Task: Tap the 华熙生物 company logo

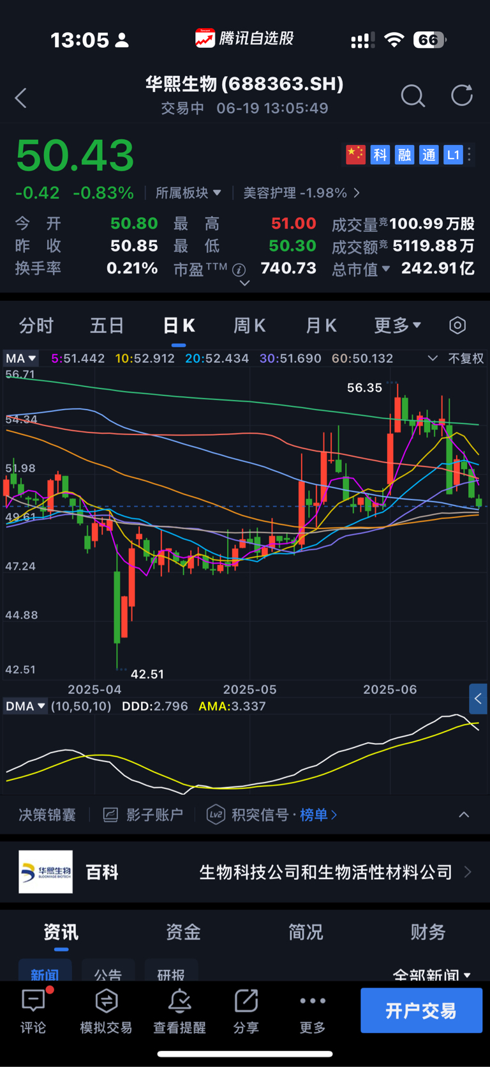Action: (45, 871)
